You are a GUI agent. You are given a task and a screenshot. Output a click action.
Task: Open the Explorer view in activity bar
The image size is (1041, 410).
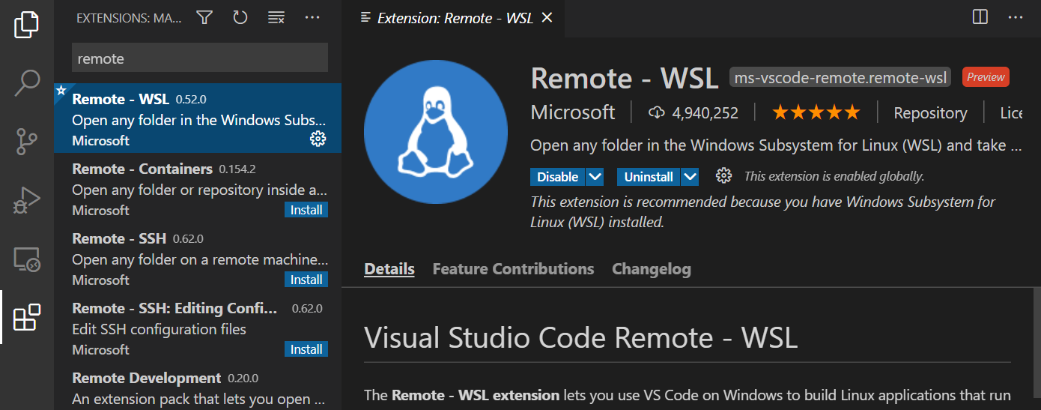click(27, 24)
